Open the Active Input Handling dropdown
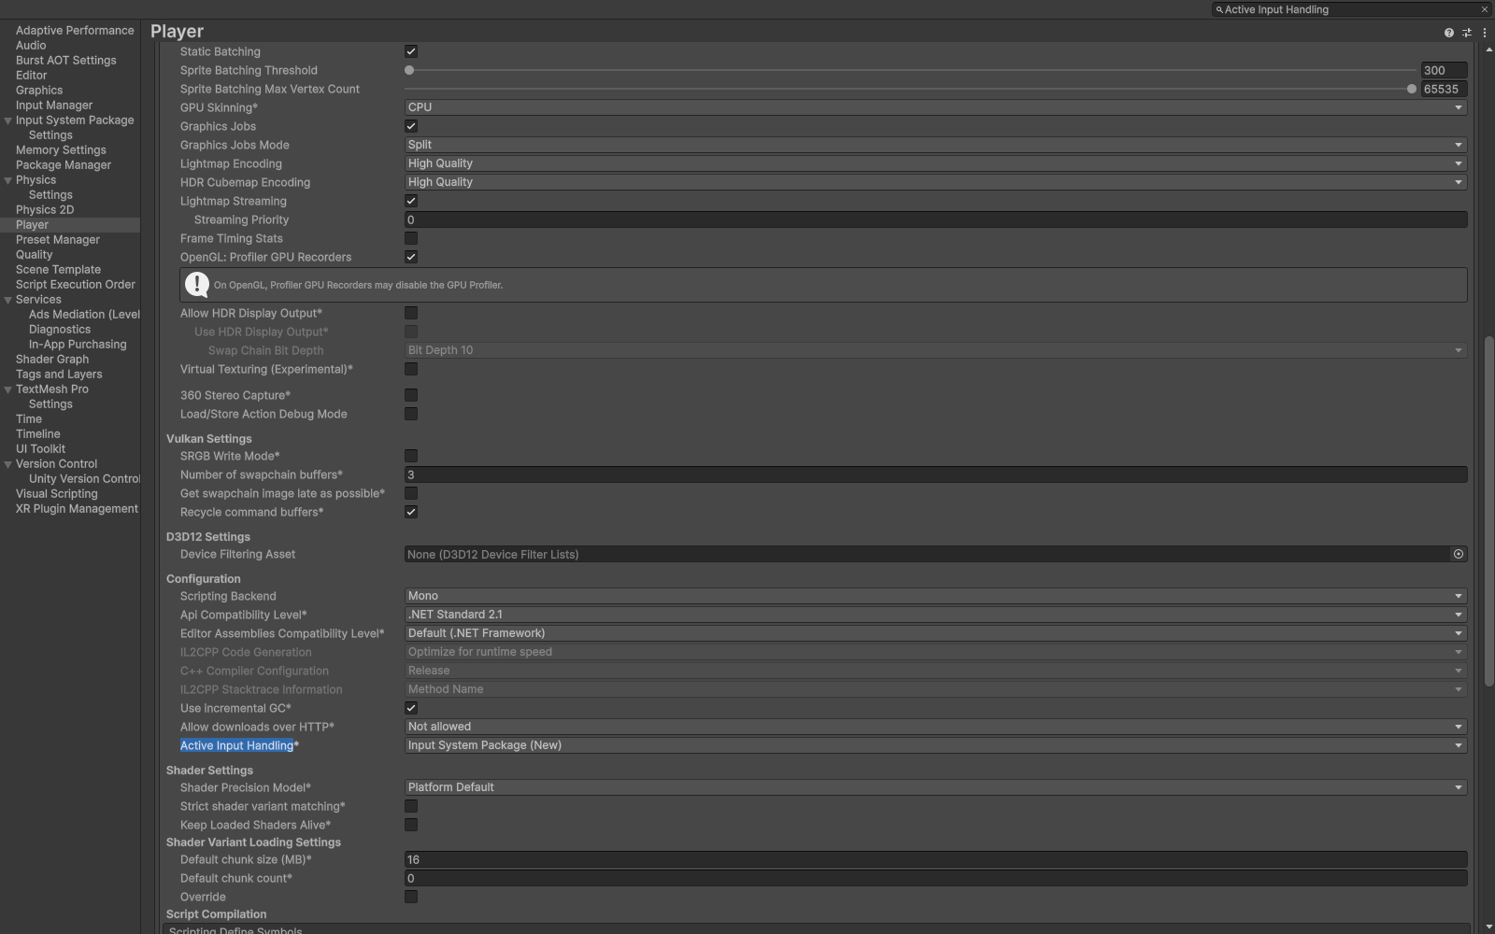1495x934 pixels. coord(935,745)
